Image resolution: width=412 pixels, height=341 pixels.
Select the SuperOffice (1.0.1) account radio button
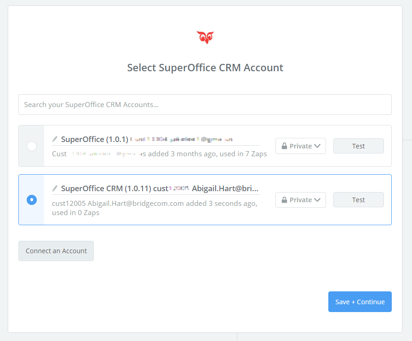32,146
